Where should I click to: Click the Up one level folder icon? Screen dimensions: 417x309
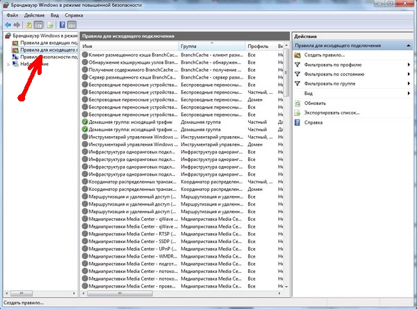(x=28, y=25)
